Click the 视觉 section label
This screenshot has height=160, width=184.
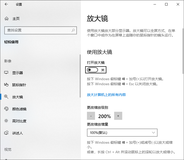[8, 149]
